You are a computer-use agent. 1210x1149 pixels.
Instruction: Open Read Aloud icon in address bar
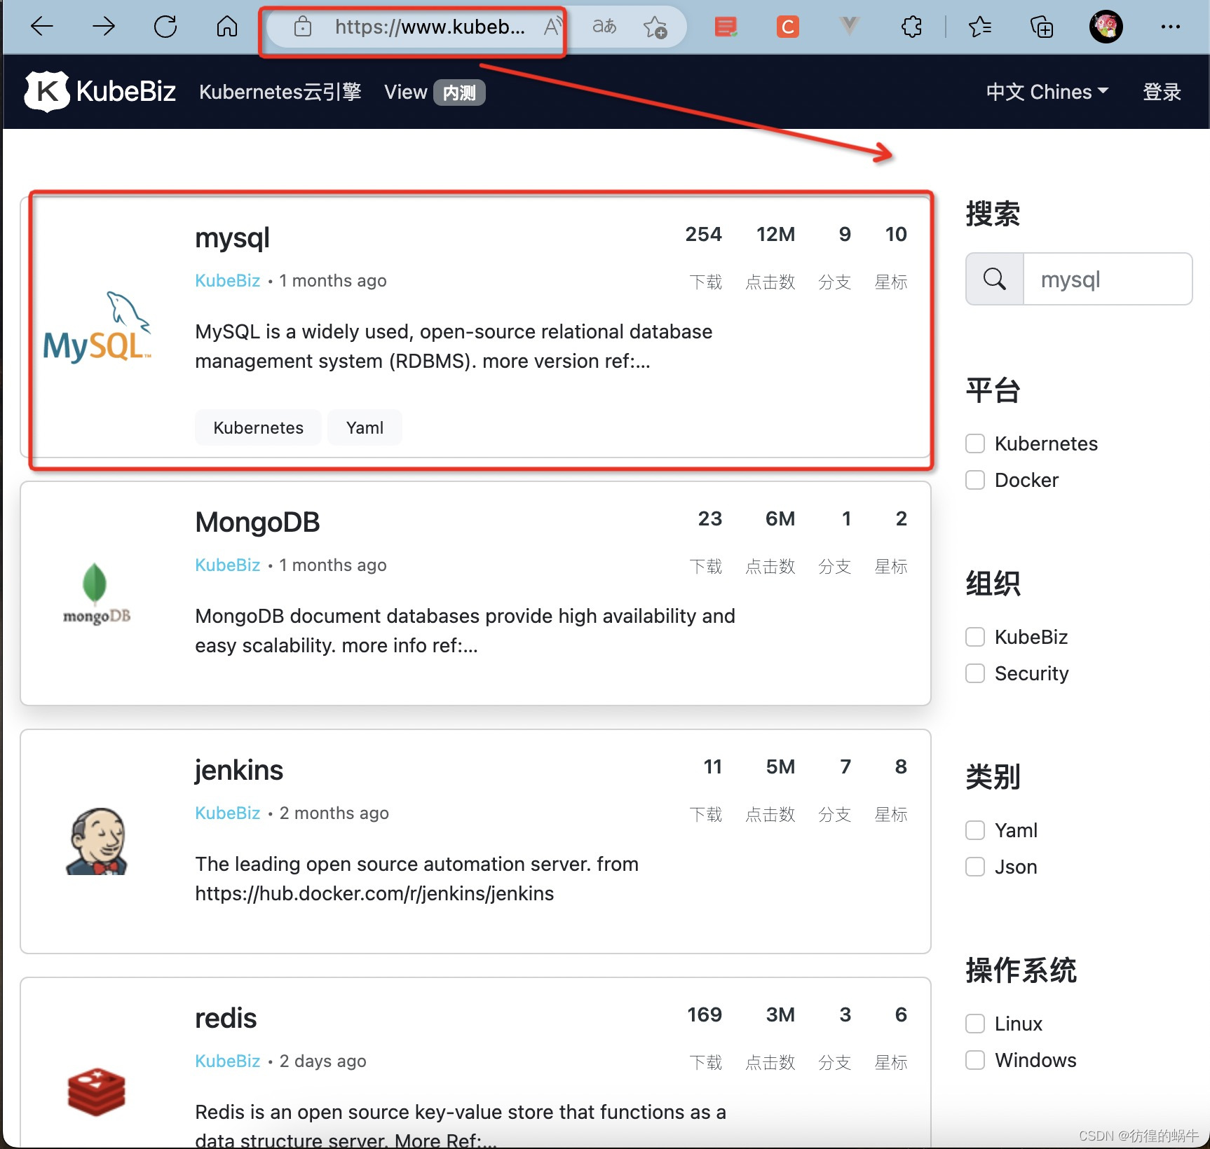(552, 27)
